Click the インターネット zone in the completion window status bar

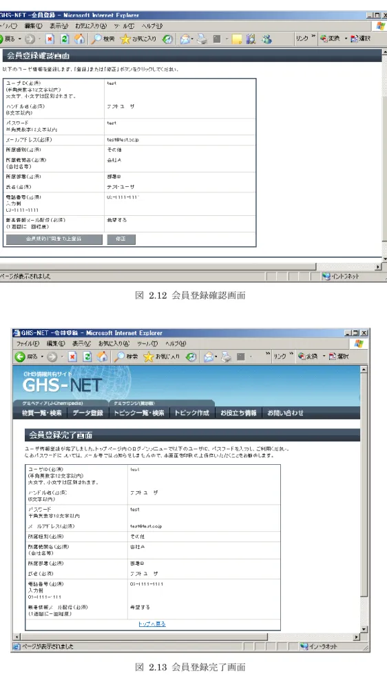click(x=318, y=646)
